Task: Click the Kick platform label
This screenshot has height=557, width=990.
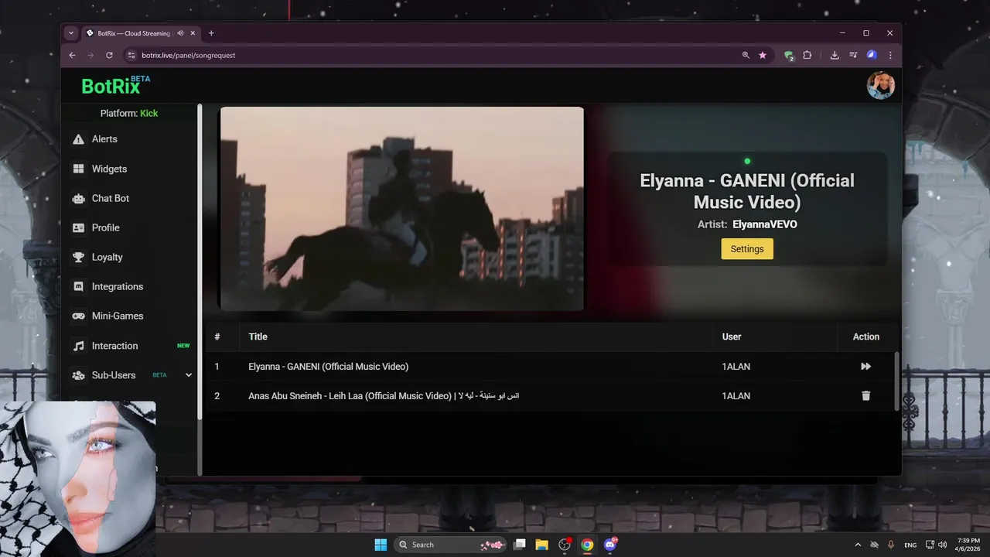Action: [x=148, y=113]
